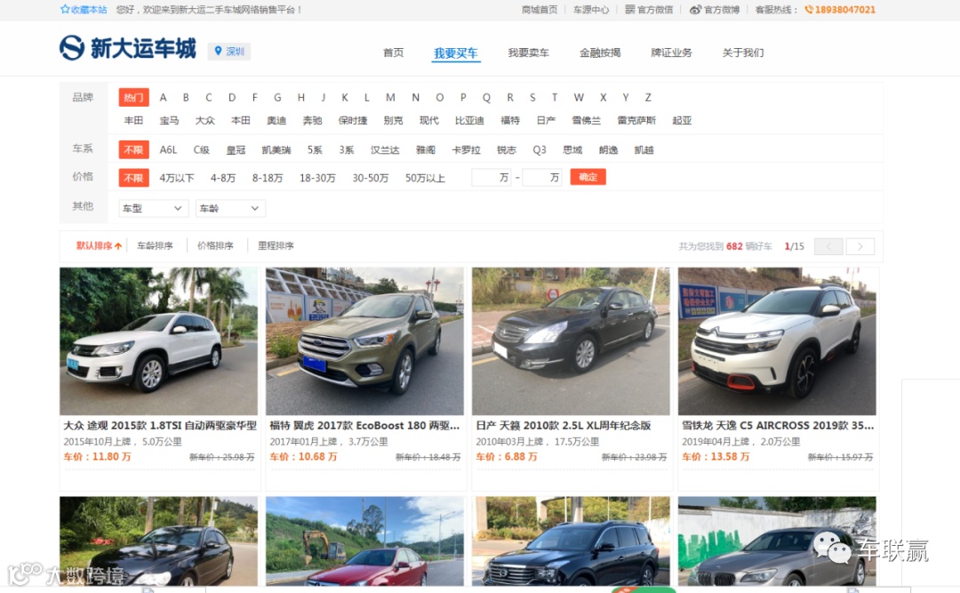
Task: Open 金融按揭 navigation tab
Action: point(600,52)
